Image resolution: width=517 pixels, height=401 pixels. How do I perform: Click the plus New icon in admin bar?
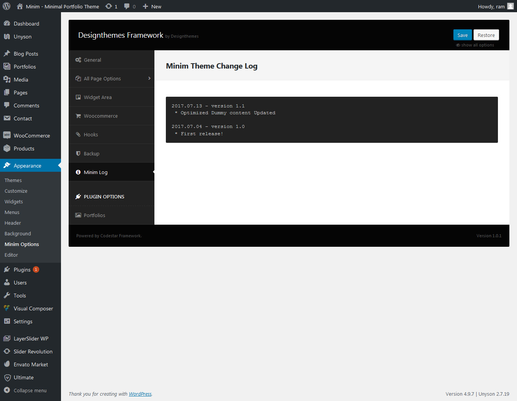pyautogui.click(x=145, y=6)
